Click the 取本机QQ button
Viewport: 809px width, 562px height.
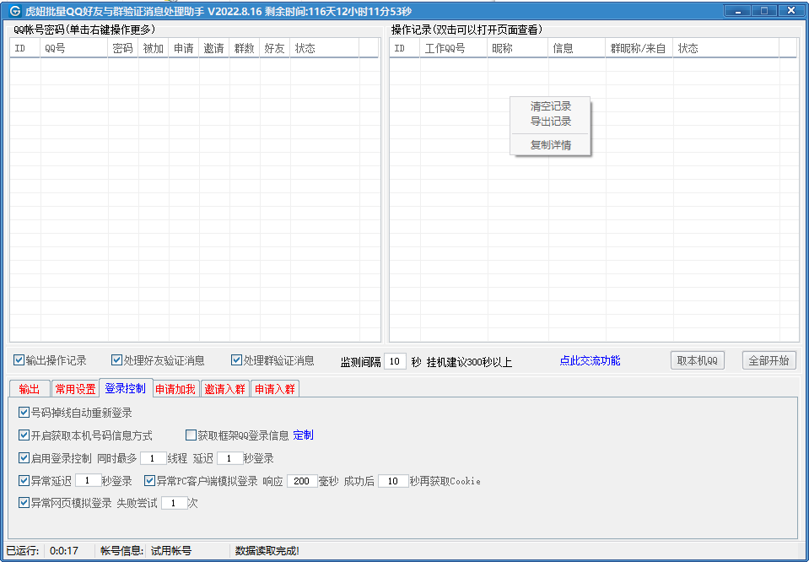coord(697,360)
